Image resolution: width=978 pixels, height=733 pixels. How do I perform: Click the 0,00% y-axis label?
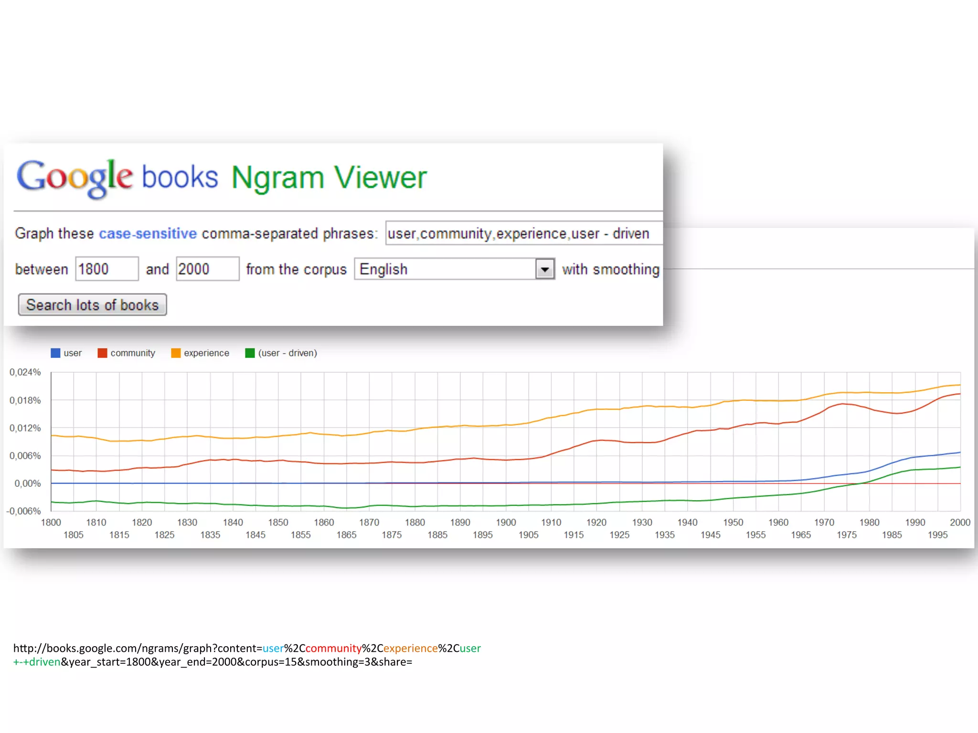coord(28,483)
